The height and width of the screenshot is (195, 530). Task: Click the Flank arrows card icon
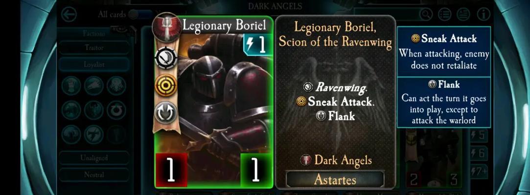[166, 112]
